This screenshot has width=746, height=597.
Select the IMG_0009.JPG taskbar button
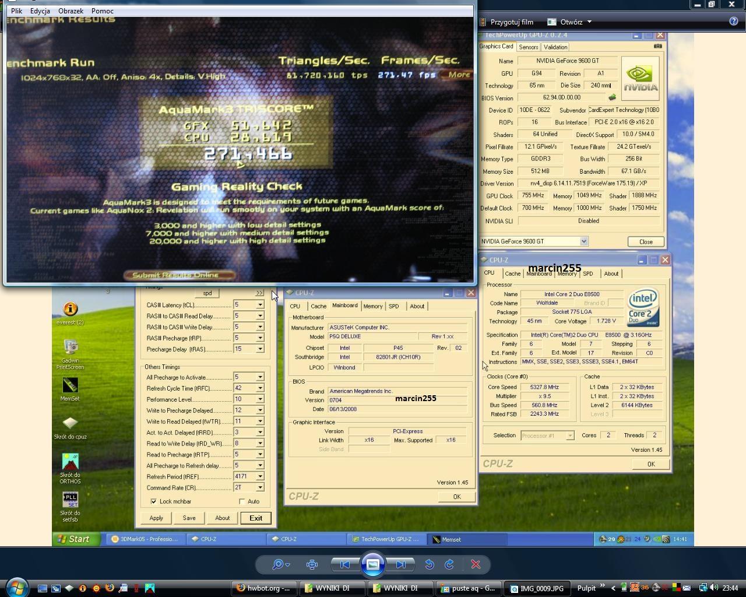coord(537,588)
